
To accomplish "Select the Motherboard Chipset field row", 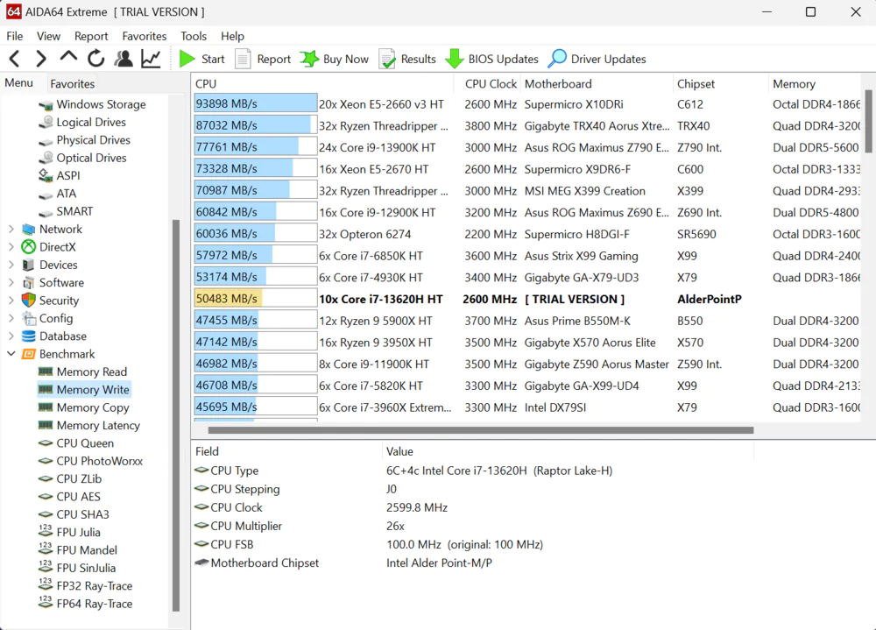I will 473,563.
